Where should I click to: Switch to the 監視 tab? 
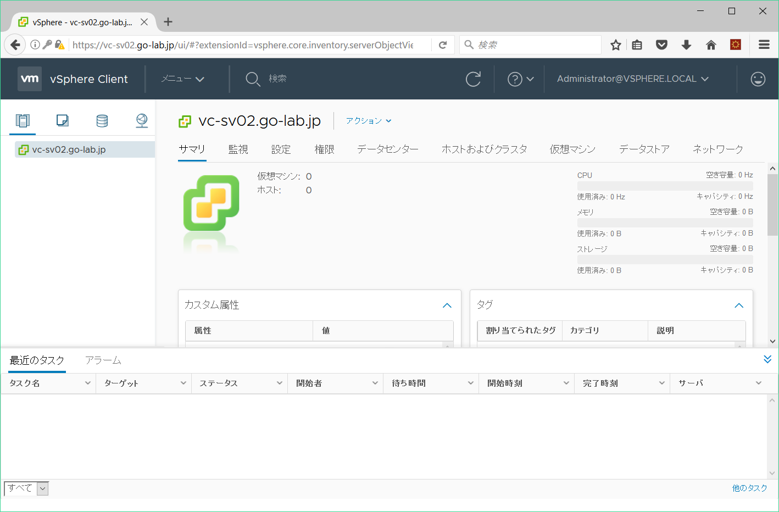click(238, 149)
